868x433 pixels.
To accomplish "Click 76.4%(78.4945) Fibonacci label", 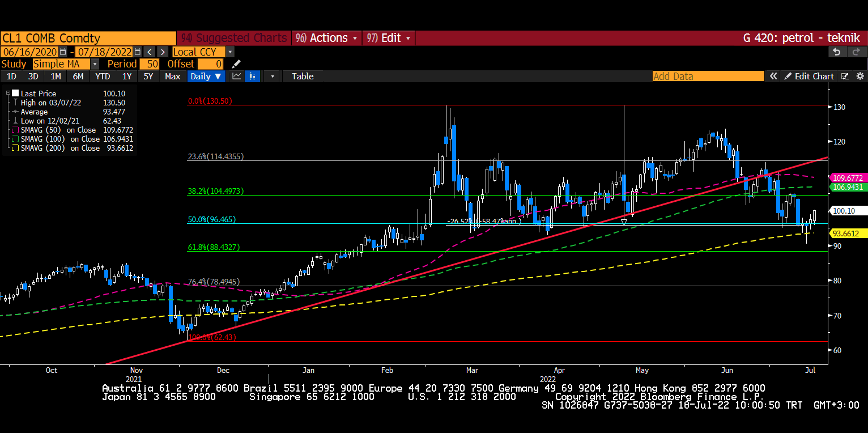I will 214,282.
